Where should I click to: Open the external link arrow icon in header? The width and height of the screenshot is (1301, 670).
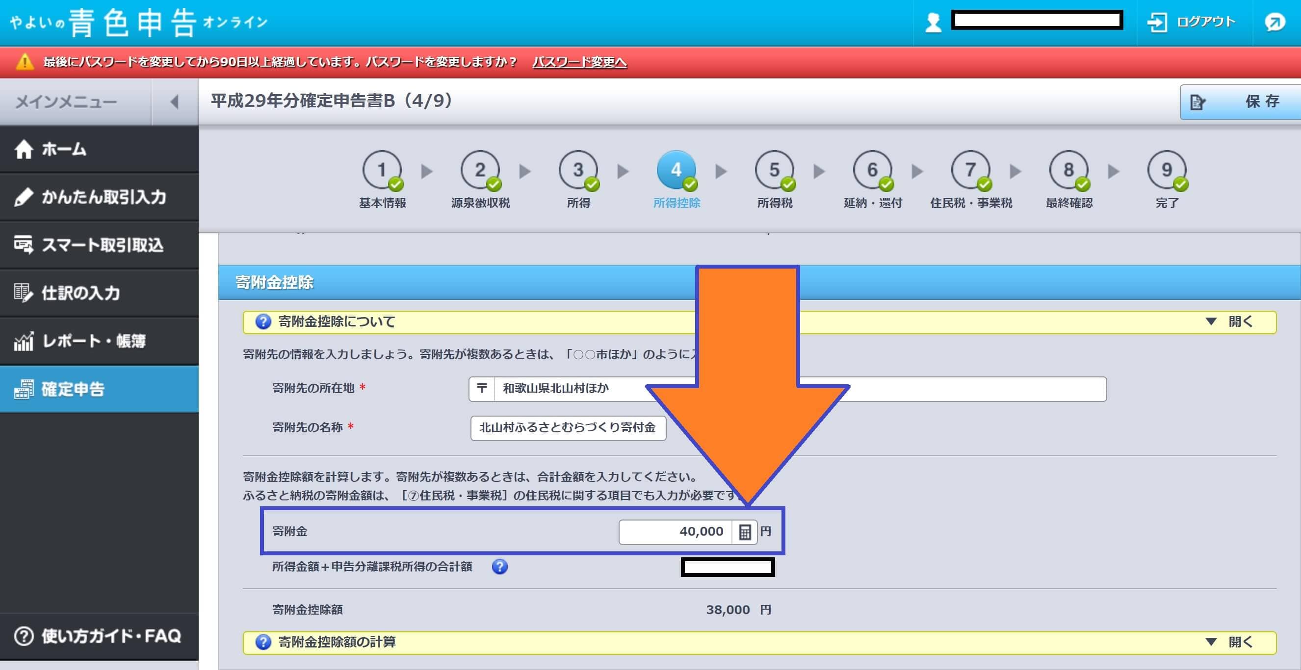point(1275,22)
